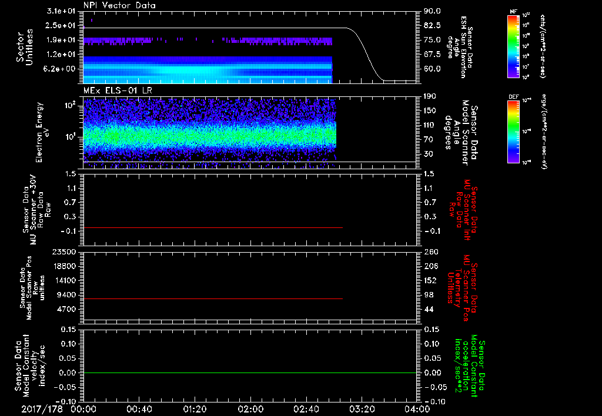Click the "4700" scanner position tick
Screen dimensions: 602x416
[x=67, y=309]
